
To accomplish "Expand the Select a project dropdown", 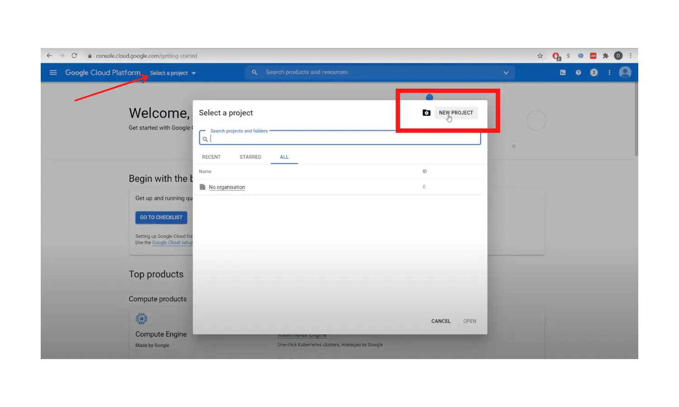I will [173, 73].
